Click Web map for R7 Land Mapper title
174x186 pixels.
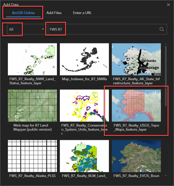(x=32, y=127)
